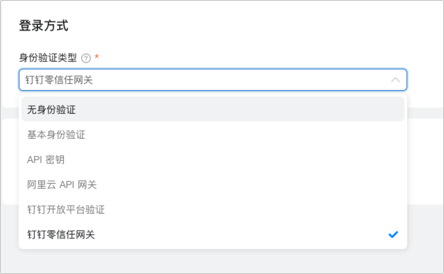This screenshot has width=444, height=274.
Task: Click the 登录方式 section heading
Action: pos(44,26)
